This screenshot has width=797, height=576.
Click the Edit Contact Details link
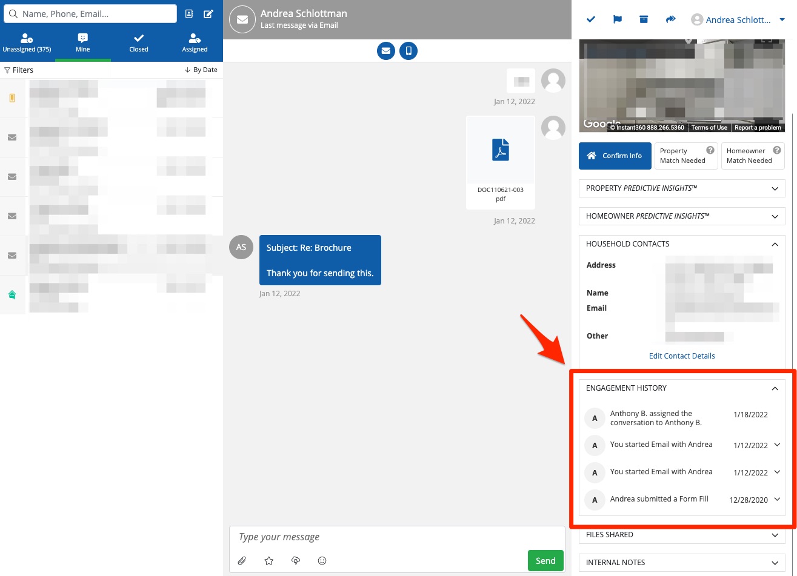coord(682,356)
